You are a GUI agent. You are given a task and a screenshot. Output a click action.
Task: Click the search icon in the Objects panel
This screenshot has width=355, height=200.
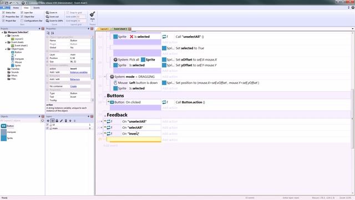pos(42,121)
